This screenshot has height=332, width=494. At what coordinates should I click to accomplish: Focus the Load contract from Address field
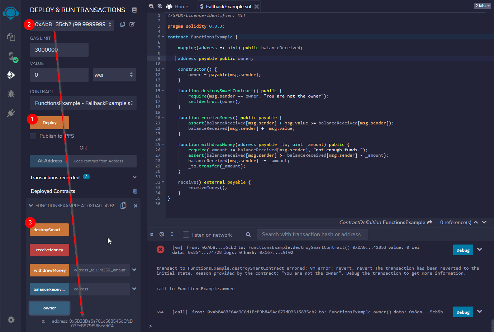click(x=103, y=161)
